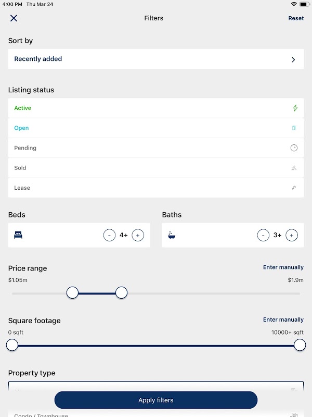The height and width of the screenshot is (417, 312).
Task: Expand sort options using the chevron arrow
Action: (293, 59)
